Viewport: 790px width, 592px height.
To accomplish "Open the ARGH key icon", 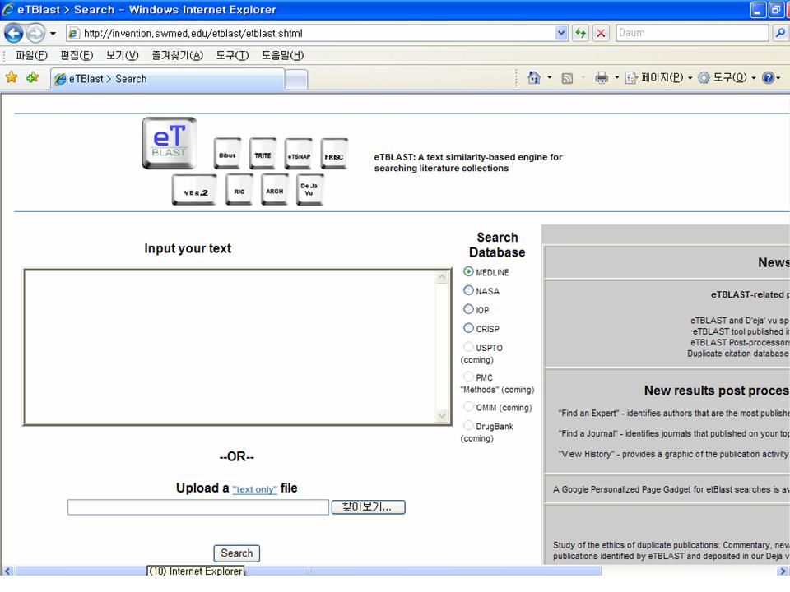I will [275, 190].
